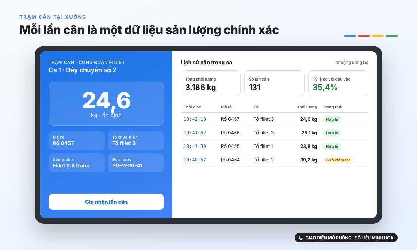Click the Thời gian column header
This screenshot has width=417, height=250.
[193, 107]
